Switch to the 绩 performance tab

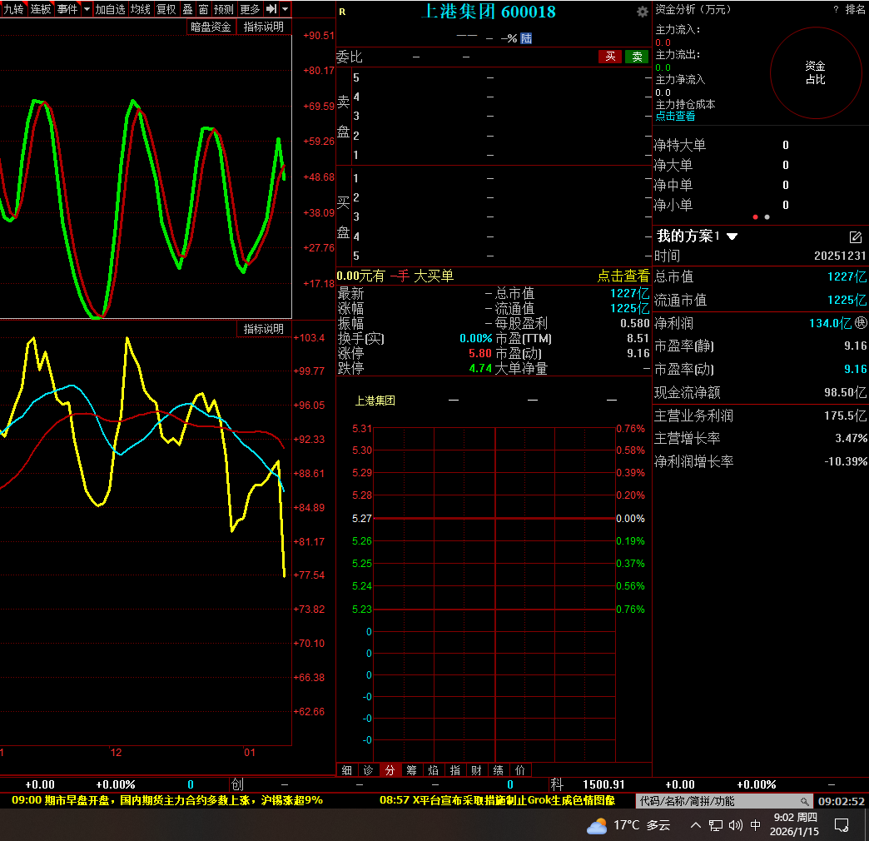499,770
